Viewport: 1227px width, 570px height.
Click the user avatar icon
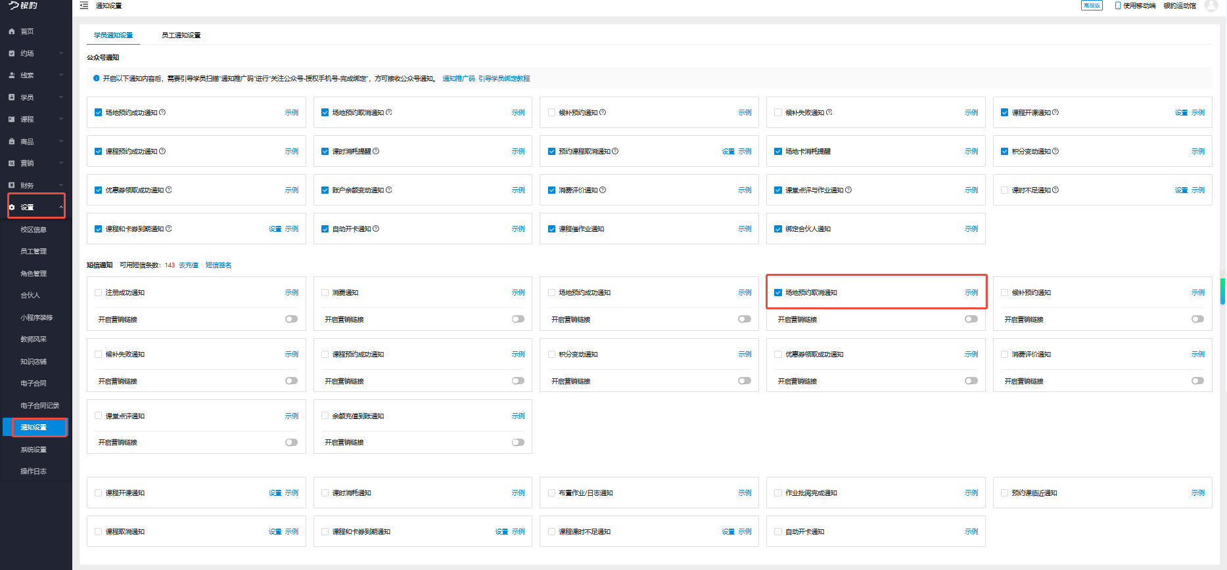pyautogui.click(x=1211, y=6)
